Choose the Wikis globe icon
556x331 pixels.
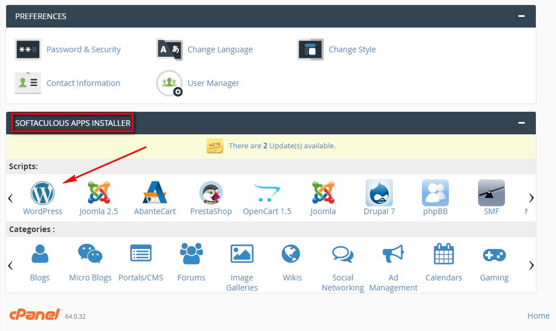point(291,254)
